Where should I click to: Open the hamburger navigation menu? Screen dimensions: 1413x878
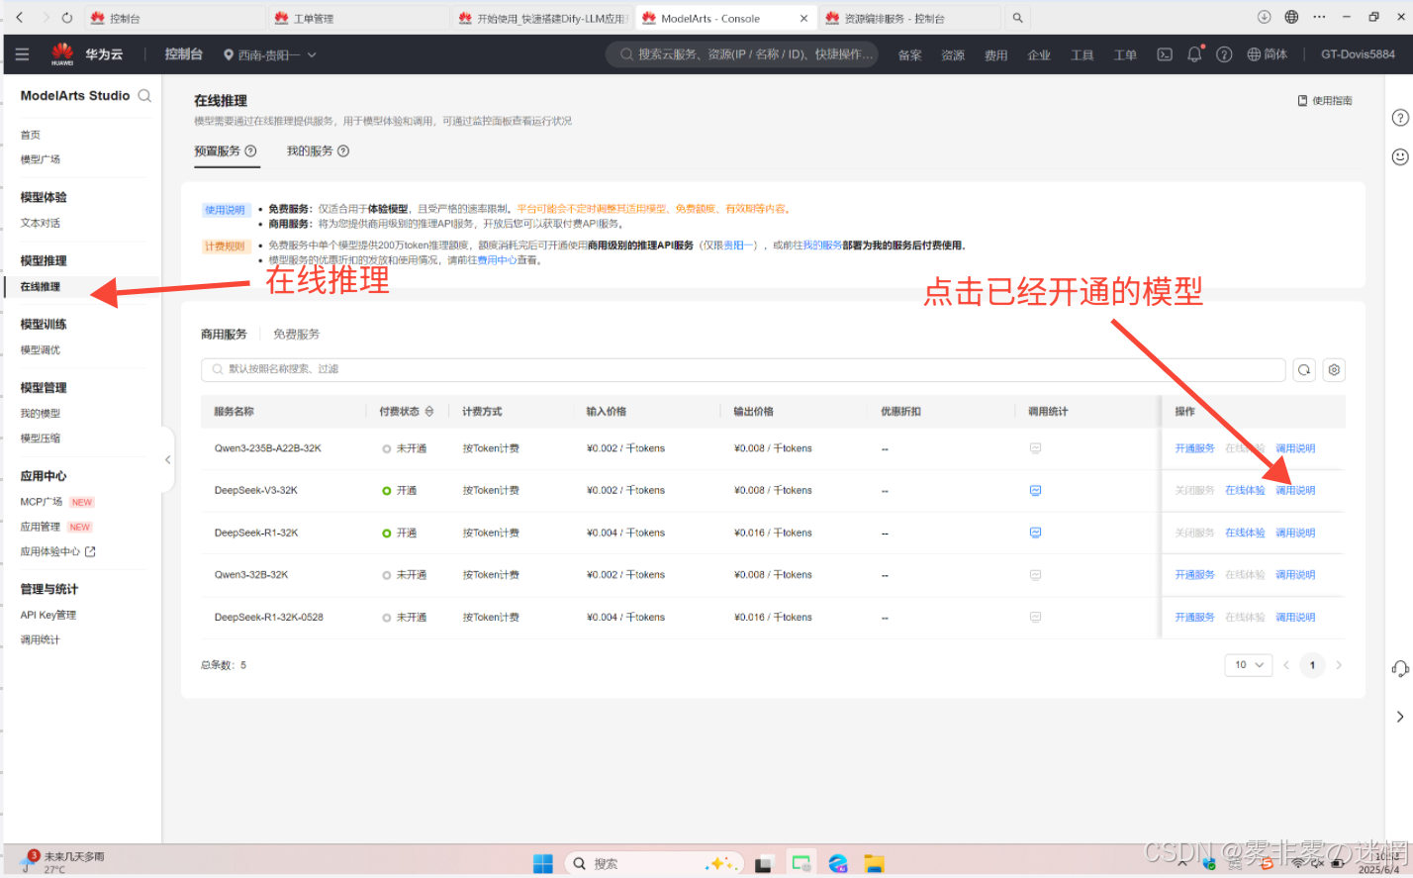(22, 54)
